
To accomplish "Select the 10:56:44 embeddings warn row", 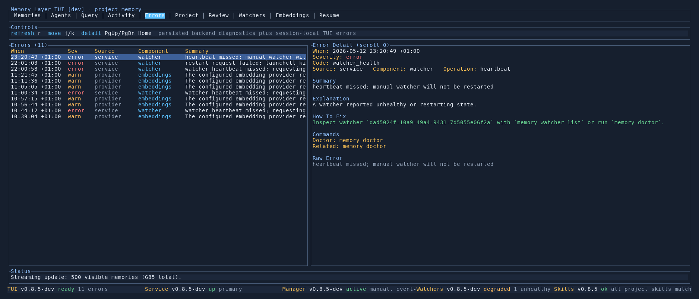I will point(158,105).
